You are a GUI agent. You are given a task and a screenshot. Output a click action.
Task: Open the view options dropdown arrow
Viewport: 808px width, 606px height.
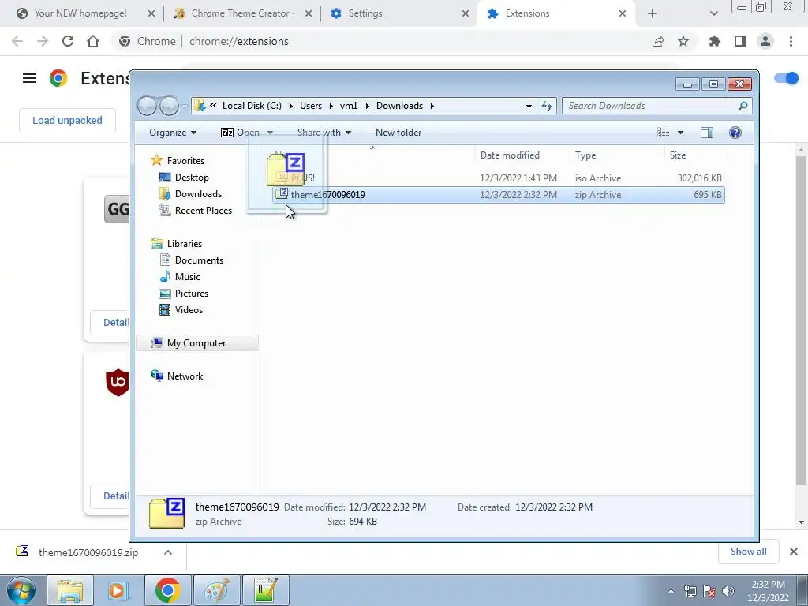[680, 133]
